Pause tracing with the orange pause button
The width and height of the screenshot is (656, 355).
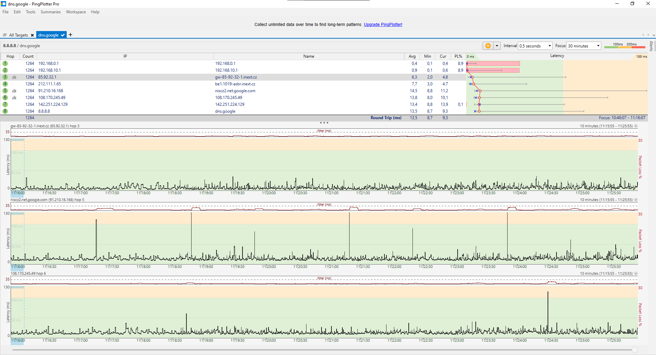click(x=488, y=46)
